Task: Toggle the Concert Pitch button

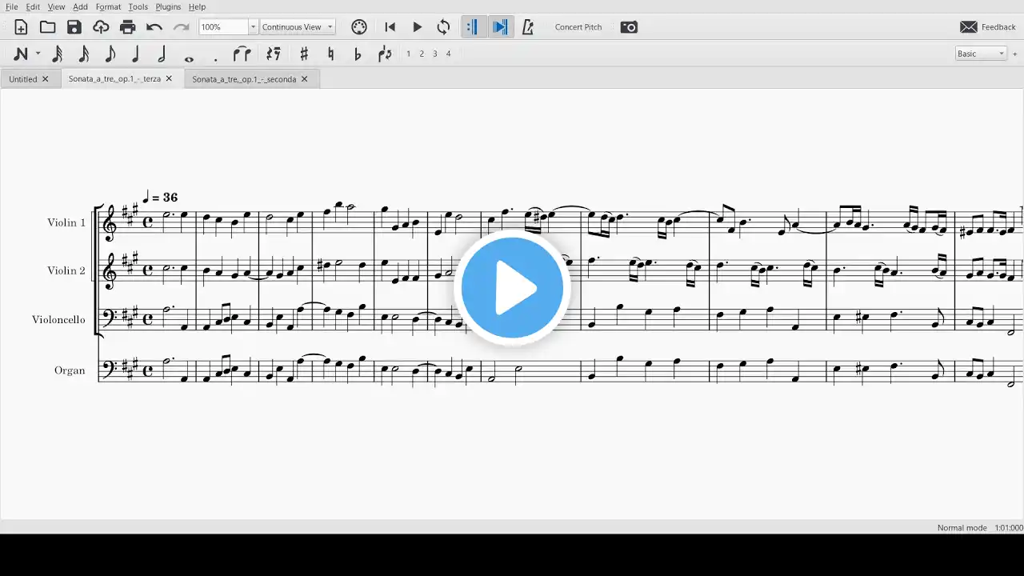Action: click(x=578, y=27)
